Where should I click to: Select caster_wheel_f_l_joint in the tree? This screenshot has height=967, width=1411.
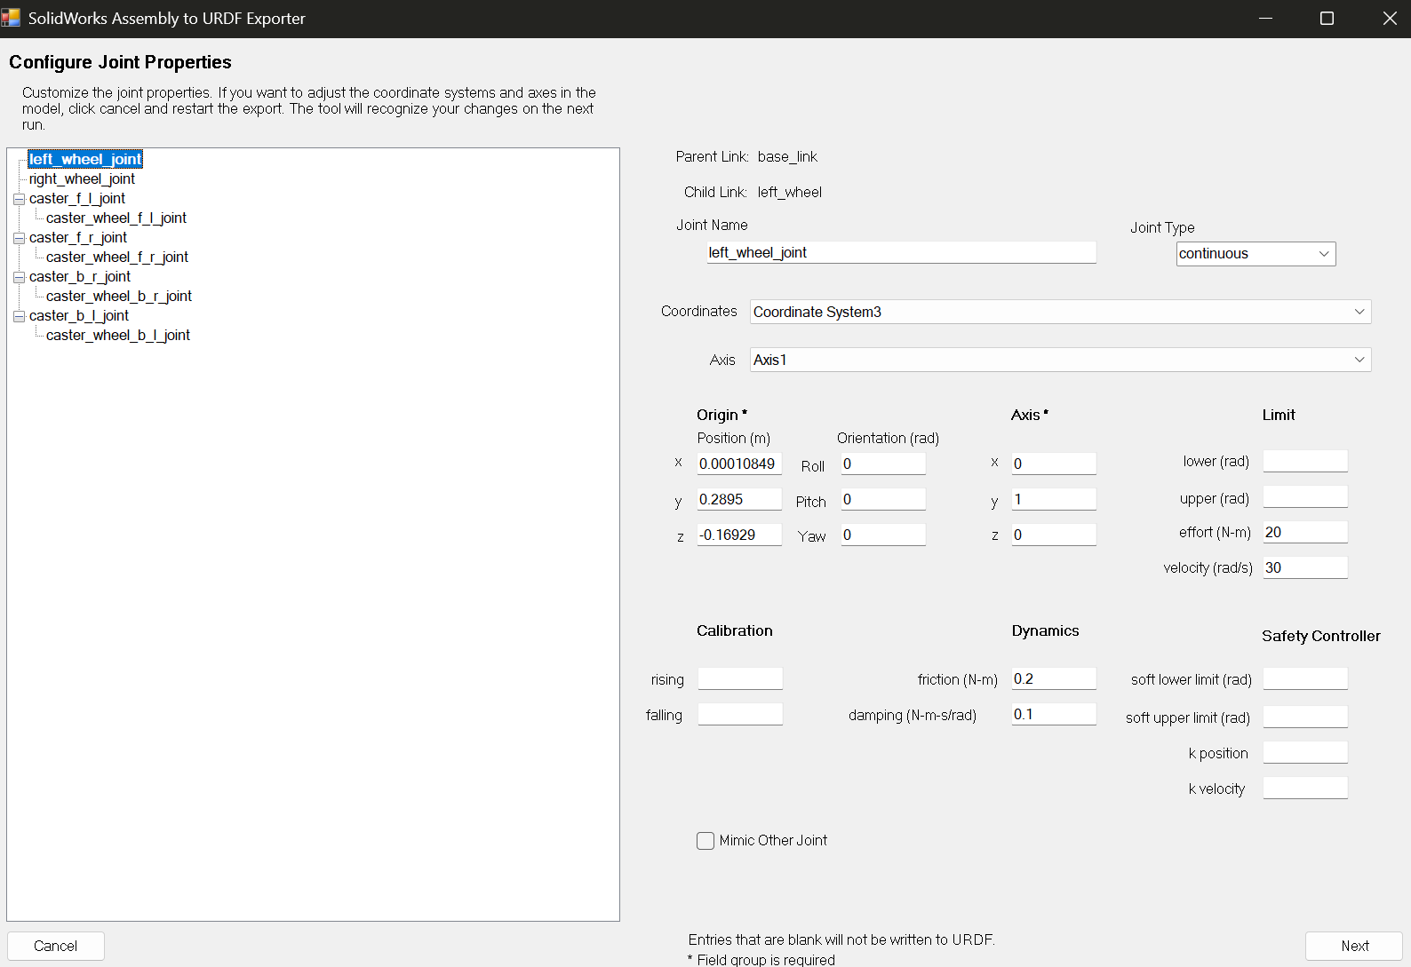point(116,218)
